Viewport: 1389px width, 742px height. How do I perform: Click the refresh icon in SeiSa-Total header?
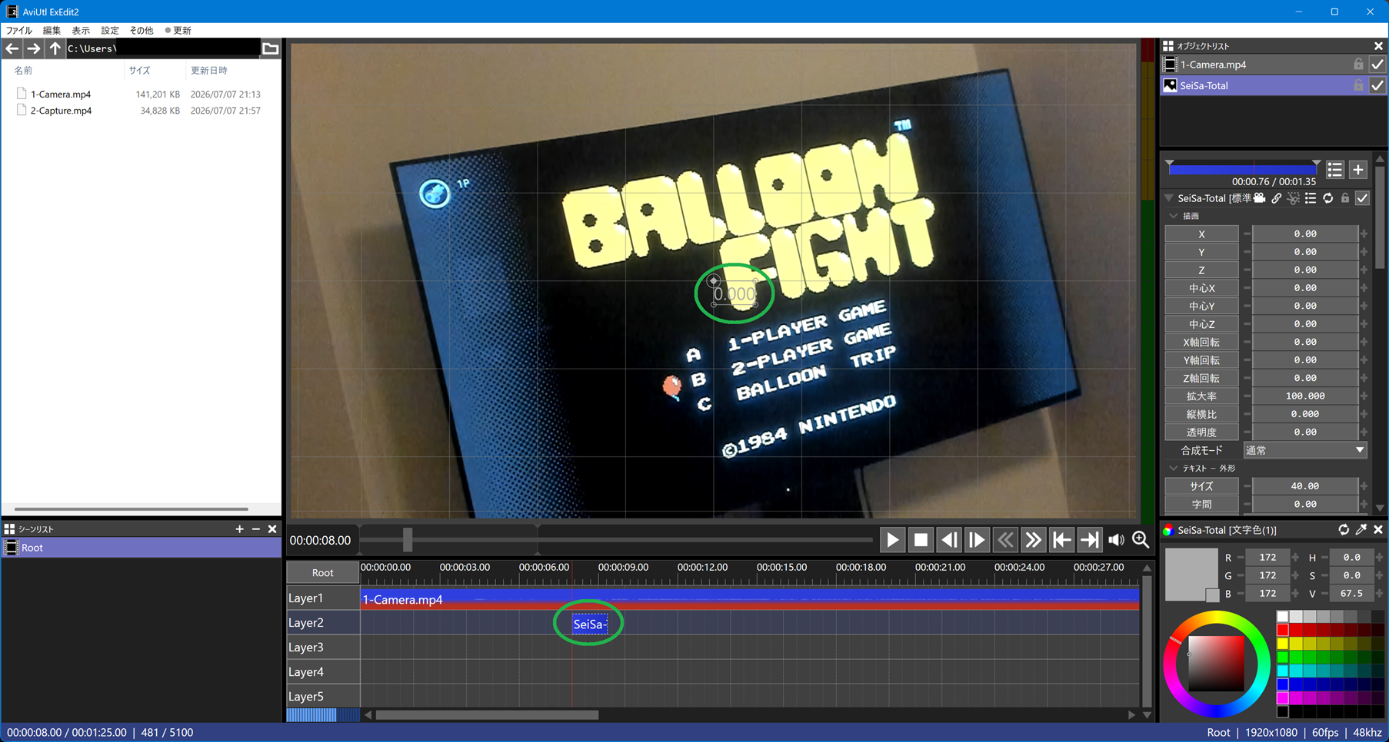pos(1328,198)
